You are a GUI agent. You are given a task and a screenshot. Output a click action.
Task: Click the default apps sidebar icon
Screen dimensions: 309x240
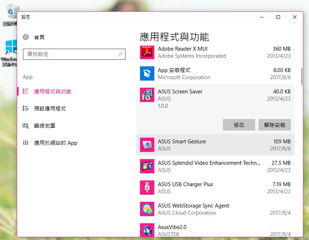tap(26, 108)
